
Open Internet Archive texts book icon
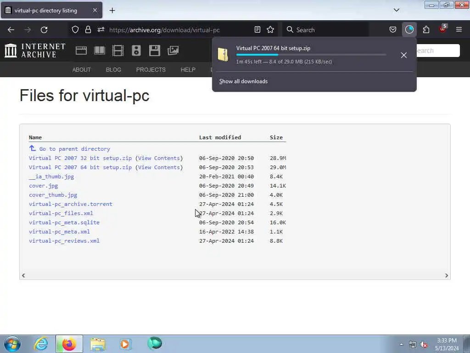(100, 51)
